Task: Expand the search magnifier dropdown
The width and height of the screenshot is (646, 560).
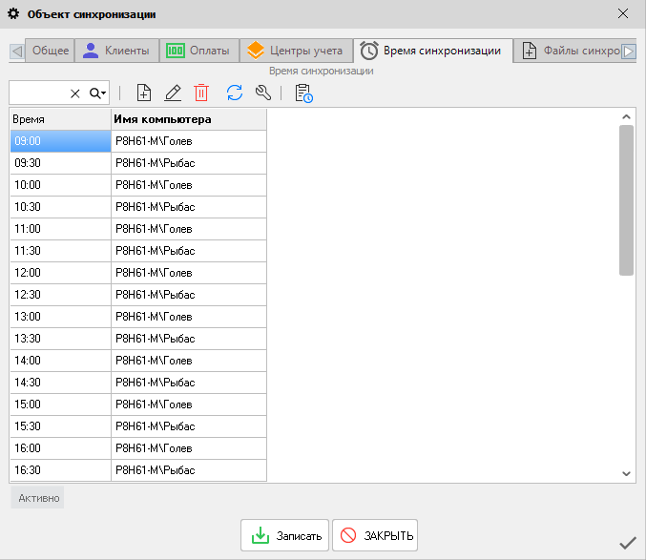Action: (x=98, y=93)
